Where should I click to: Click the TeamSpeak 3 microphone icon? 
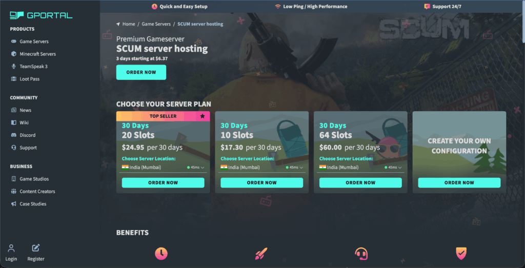click(13, 66)
